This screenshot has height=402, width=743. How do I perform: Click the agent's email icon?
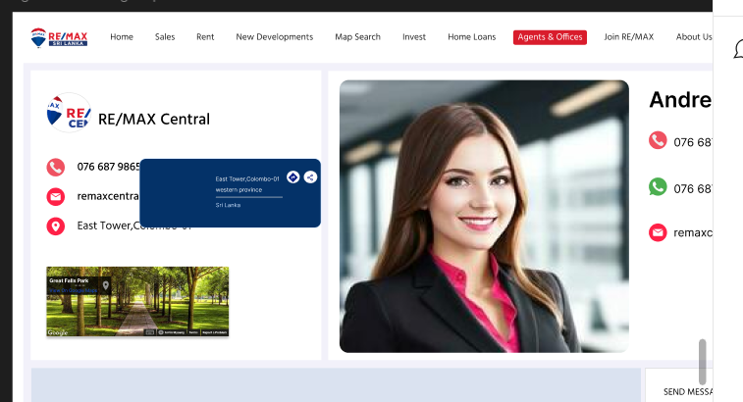[x=658, y=232]
